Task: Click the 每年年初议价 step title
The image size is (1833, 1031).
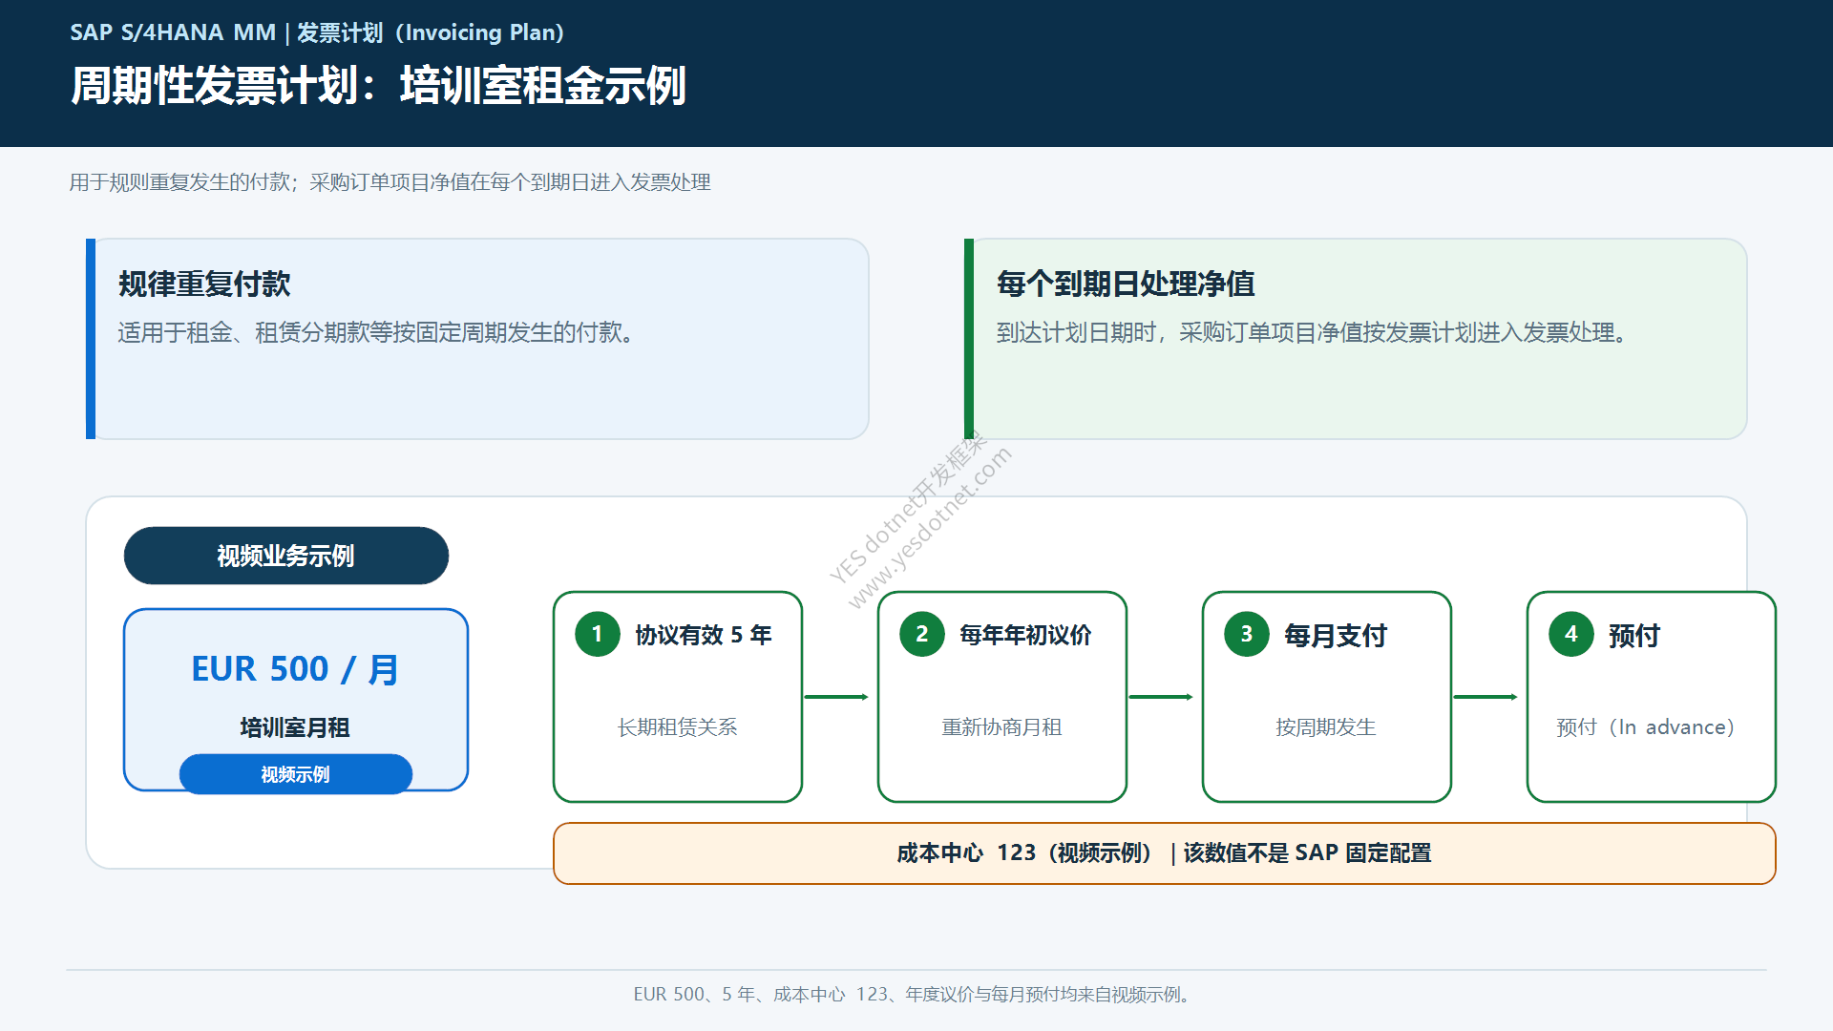Action: (x=1025, y=635)
